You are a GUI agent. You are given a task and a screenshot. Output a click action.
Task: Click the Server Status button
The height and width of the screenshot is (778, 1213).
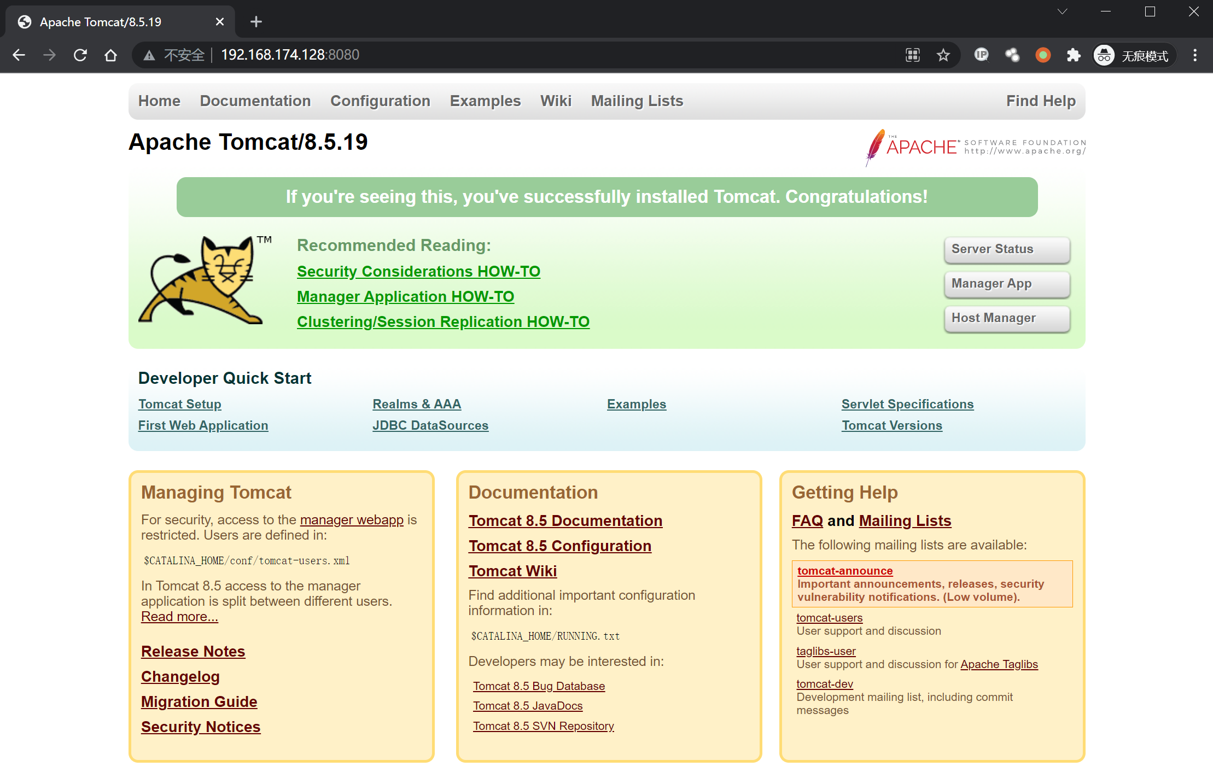(1006, 249)
